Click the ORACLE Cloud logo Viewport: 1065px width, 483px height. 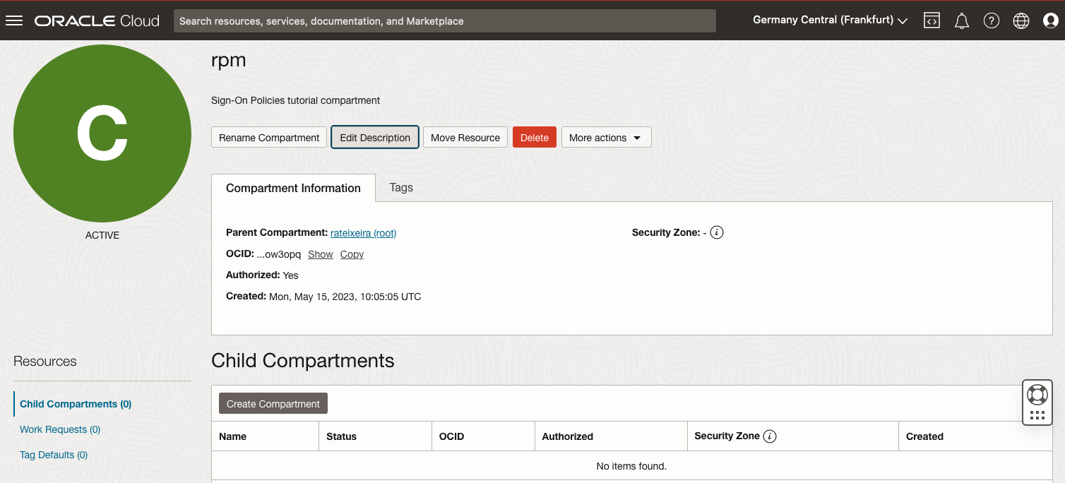[x=97, y=20]
